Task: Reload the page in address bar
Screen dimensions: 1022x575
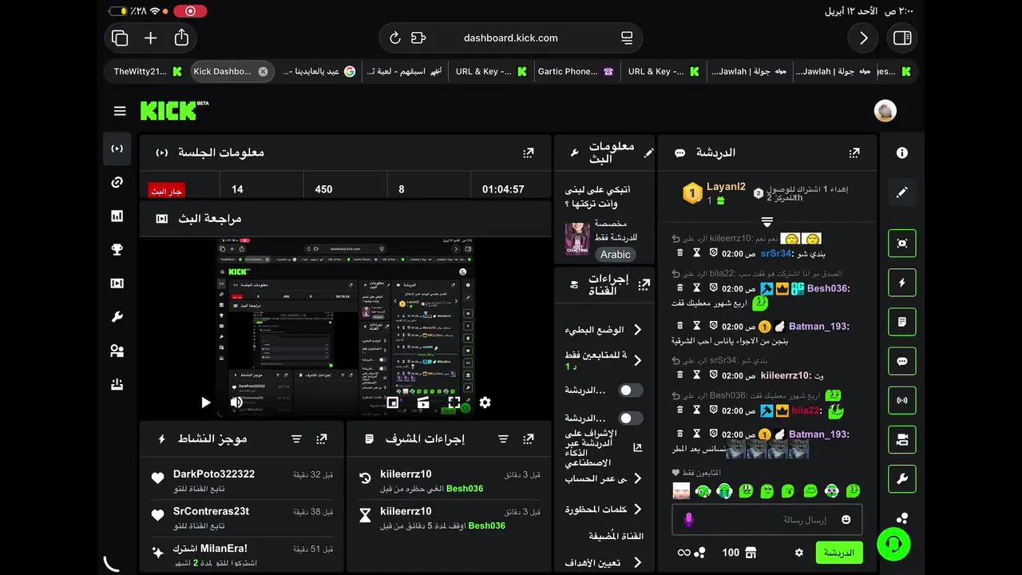Action: tap(394, 38)
